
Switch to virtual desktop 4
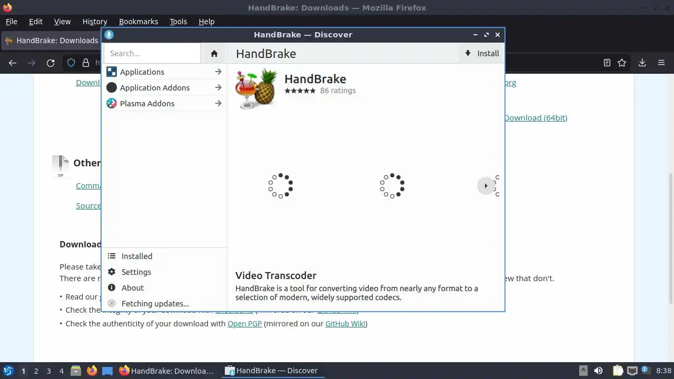coord(61,371)
